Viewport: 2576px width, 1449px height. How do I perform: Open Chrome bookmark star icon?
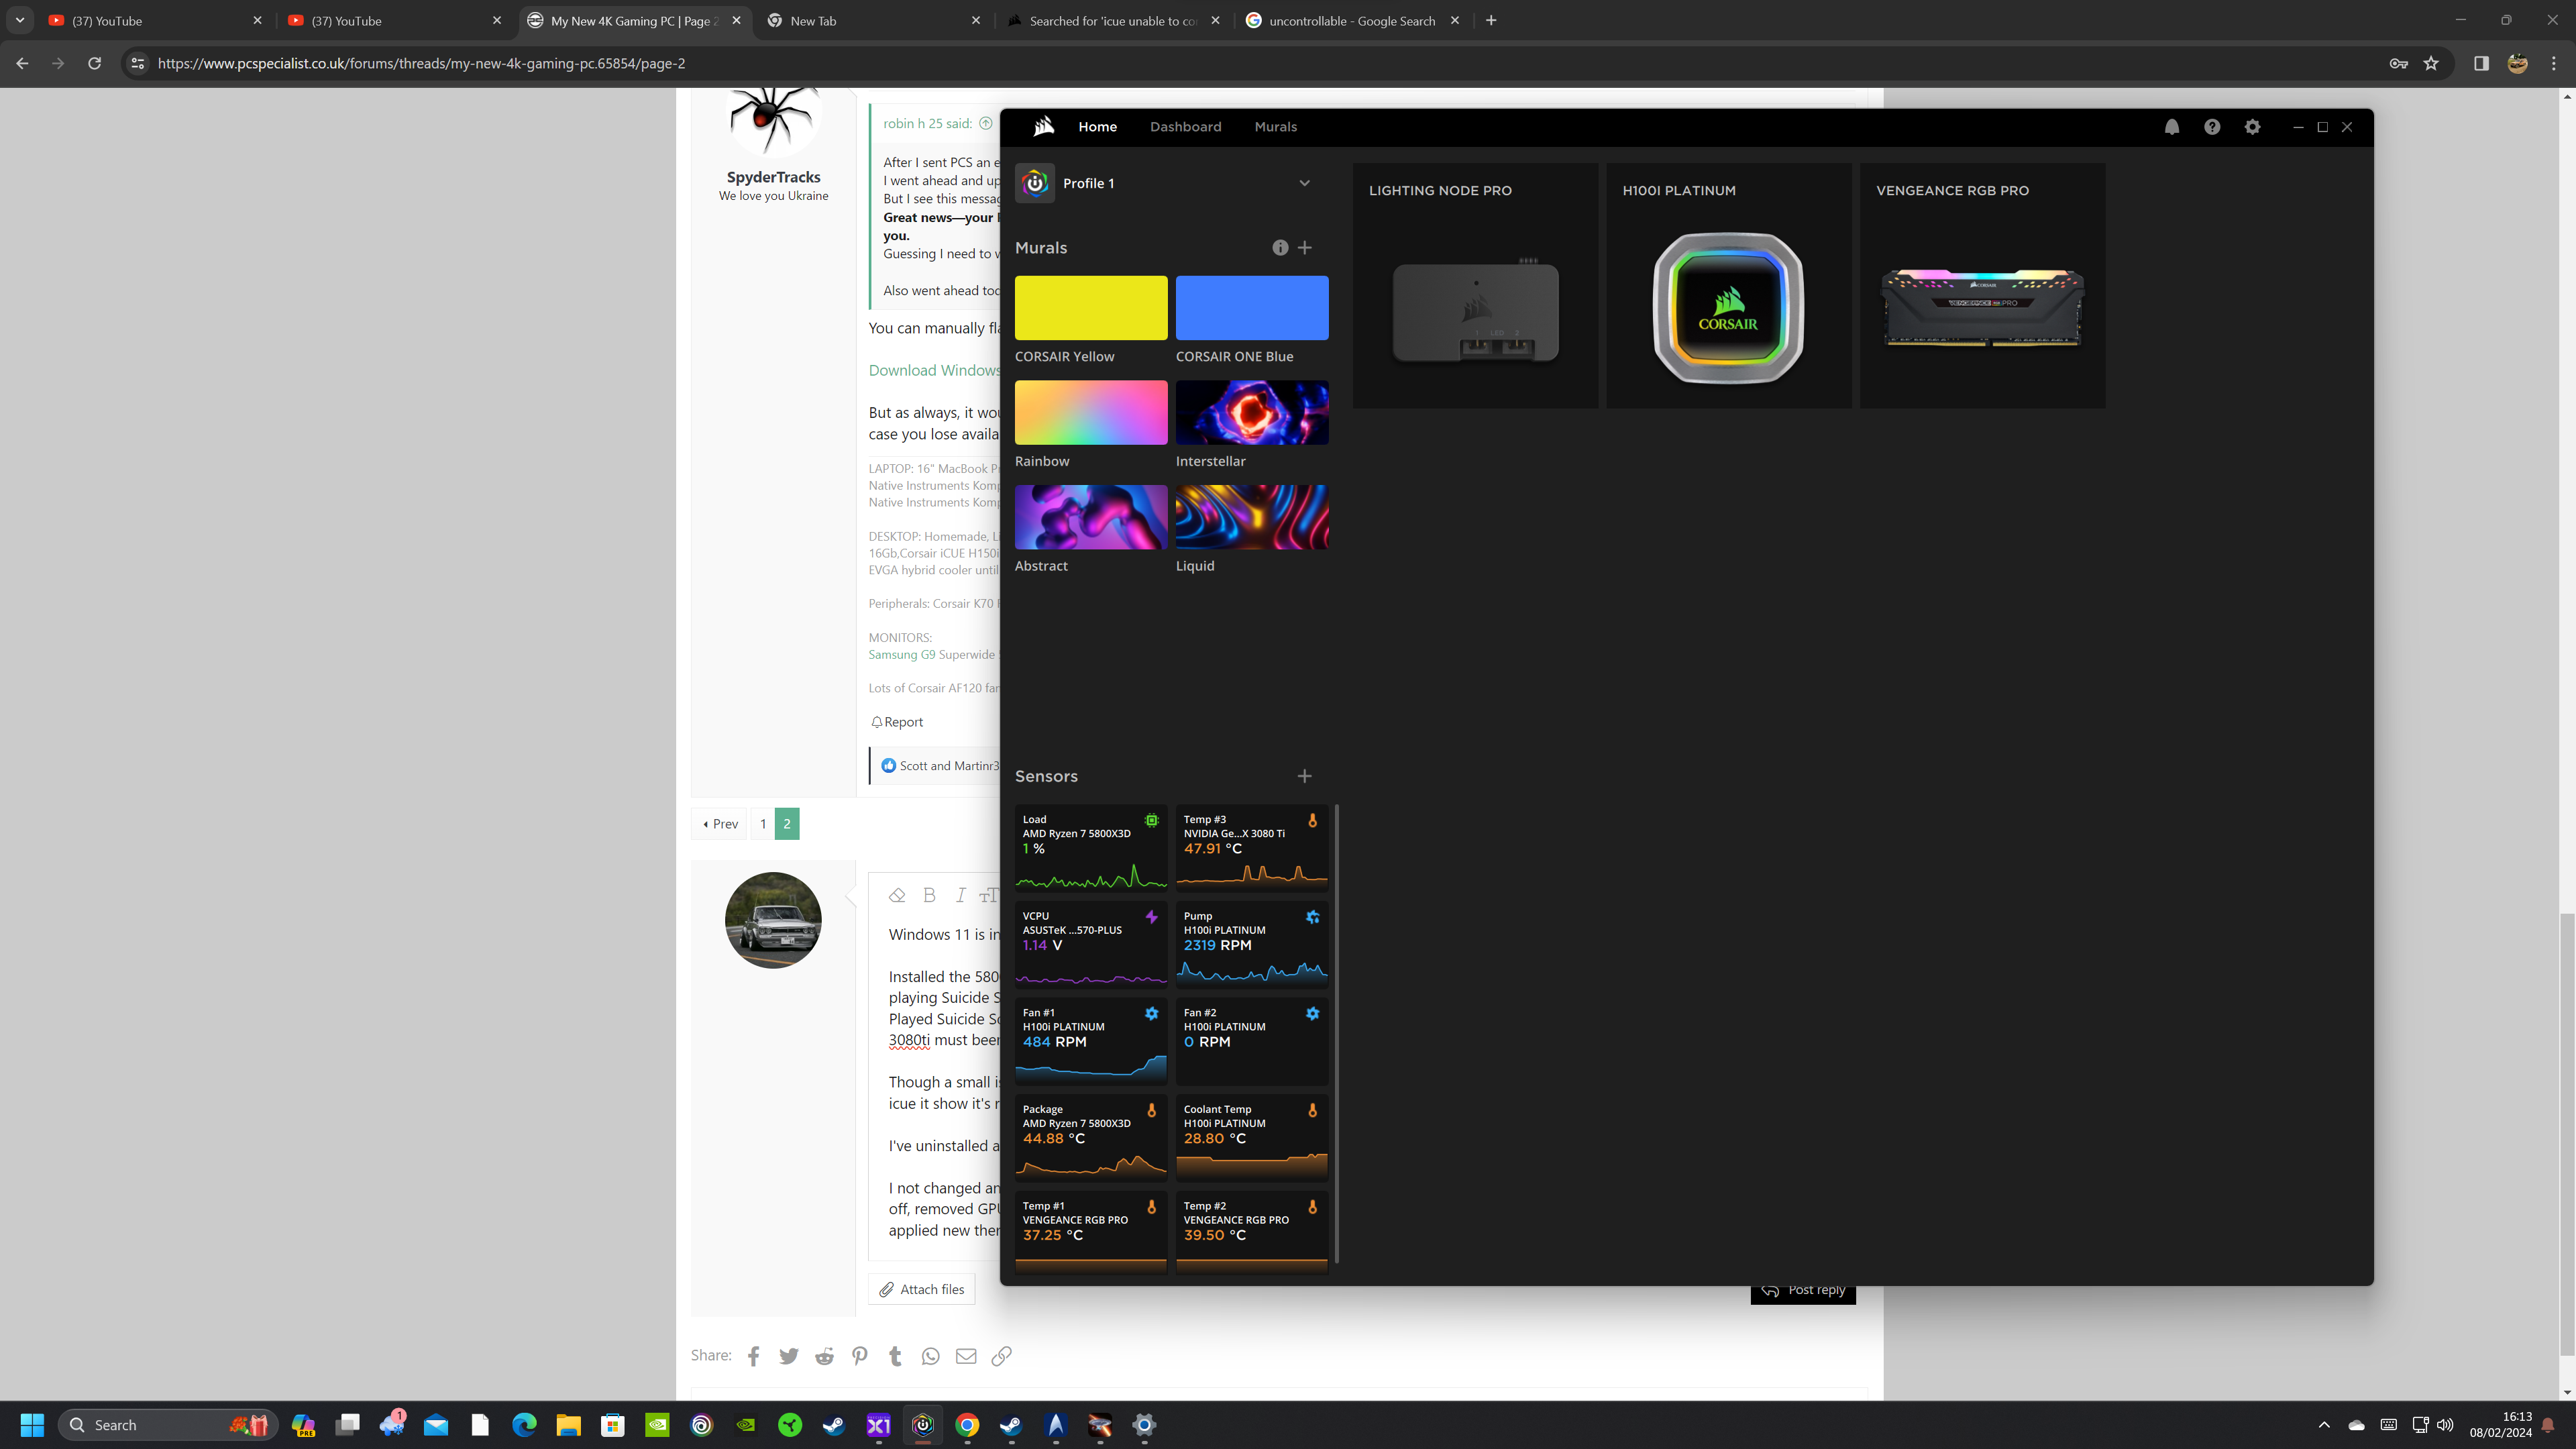pyautogui.click(x=2431, y=63)
